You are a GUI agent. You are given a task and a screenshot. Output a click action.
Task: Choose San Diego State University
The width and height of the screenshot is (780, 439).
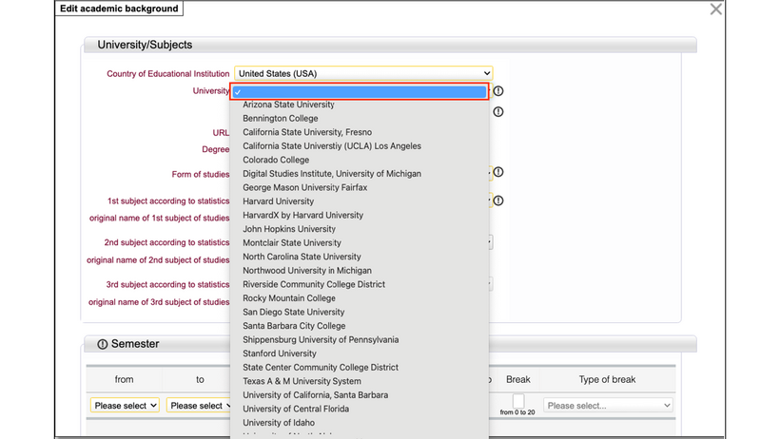[293, 312]
